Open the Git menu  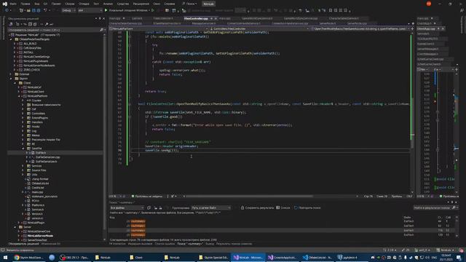tap(45, 4)
